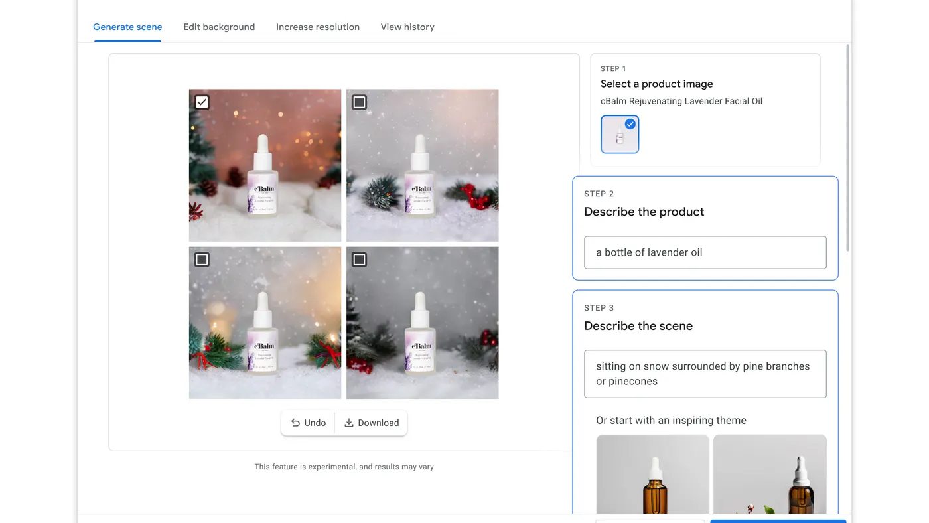
Task: Switch to the Generate scene tab
Action: coord(127,27)
